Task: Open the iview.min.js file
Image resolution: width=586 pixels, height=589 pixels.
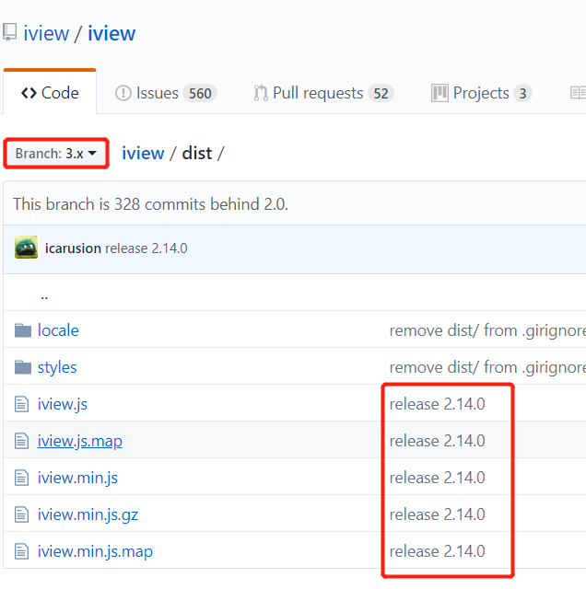Action: pos(77,479)
